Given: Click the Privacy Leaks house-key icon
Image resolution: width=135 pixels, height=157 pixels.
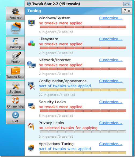Looking at the screenshot, I should pyautogui.click(x=31, y=126).
